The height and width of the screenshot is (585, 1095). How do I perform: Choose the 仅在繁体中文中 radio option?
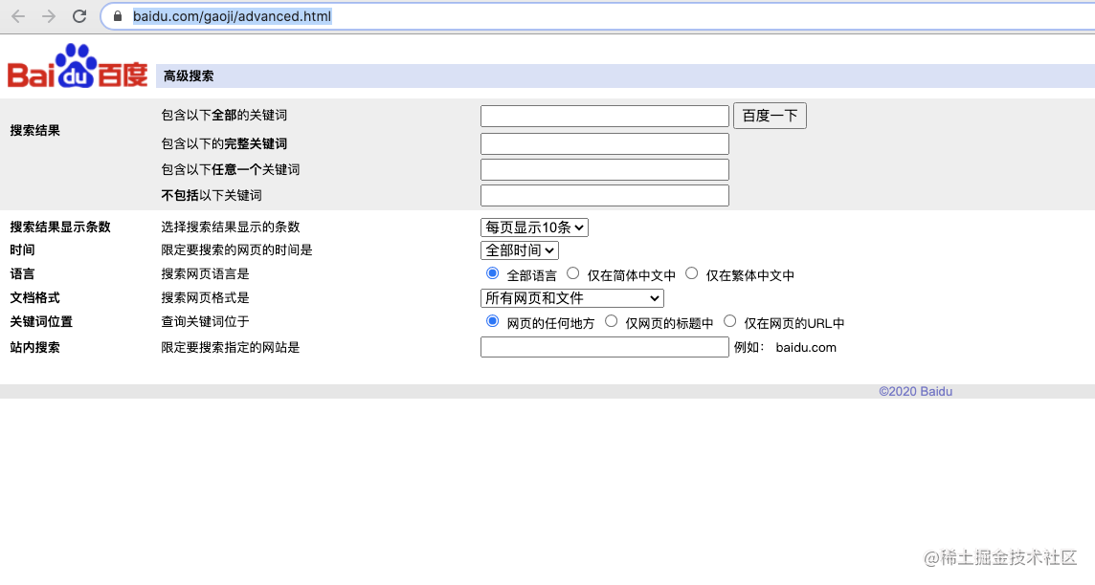point(691,273)
